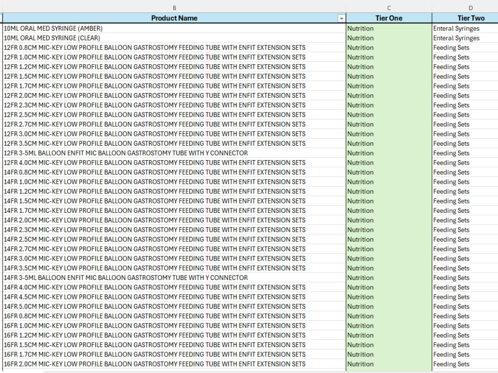
Task: Select Nutrition cell in the CLEAR syringe row
Action: pos(389,38)
